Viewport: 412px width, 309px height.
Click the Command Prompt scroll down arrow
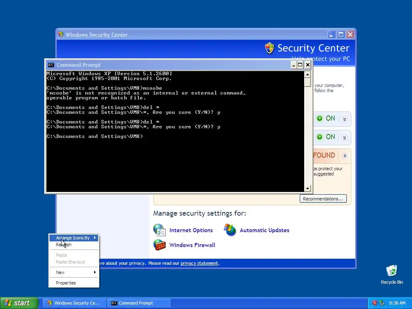[307, 188]
